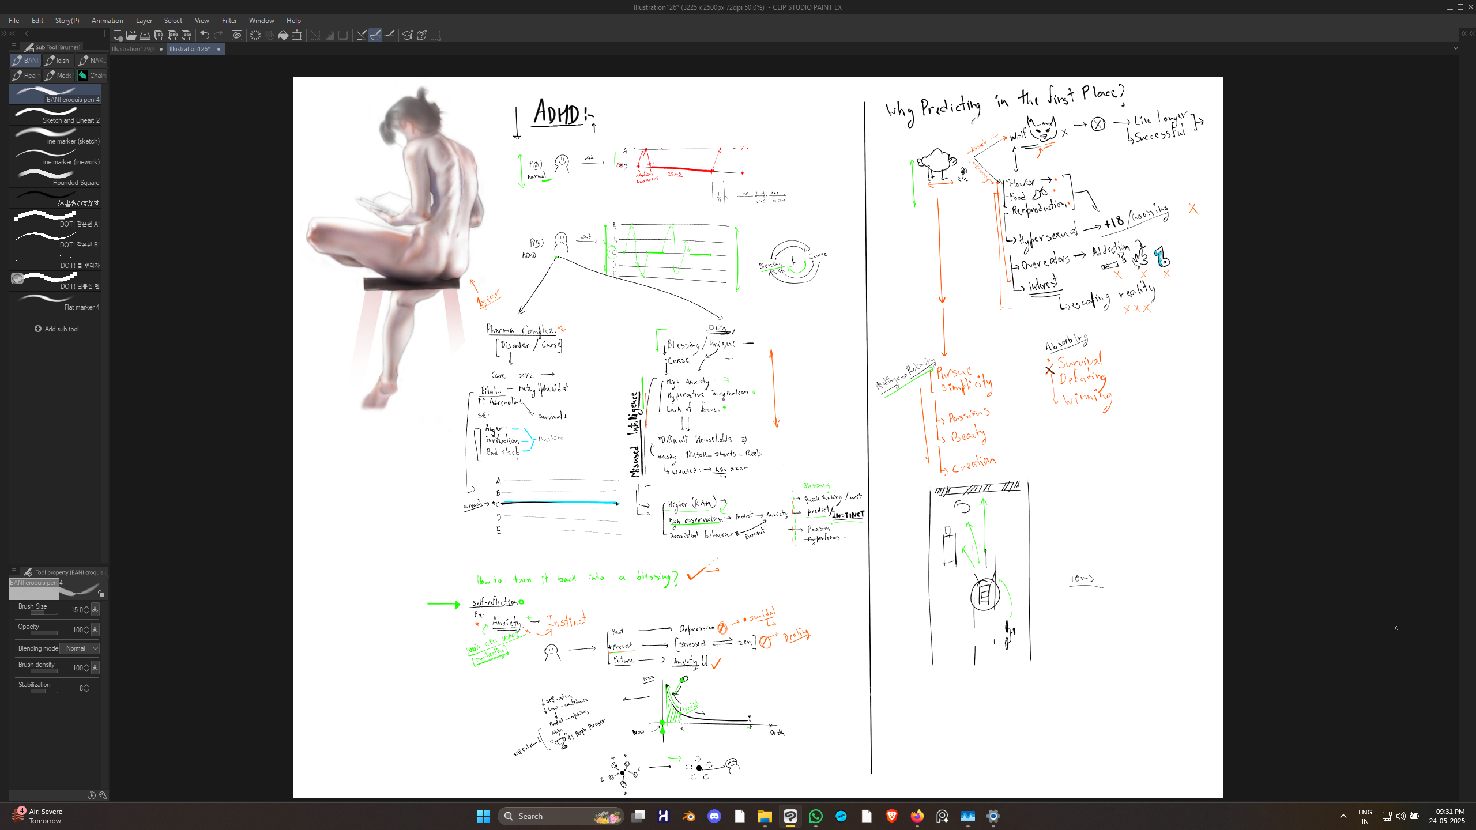Select the Chain brush group tab
1476x830 pixels.
(92, 75)
